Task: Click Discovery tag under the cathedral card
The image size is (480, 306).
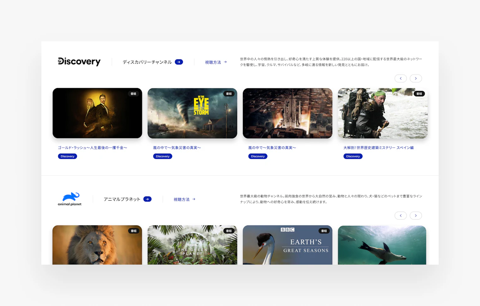Action: (258, 156)
